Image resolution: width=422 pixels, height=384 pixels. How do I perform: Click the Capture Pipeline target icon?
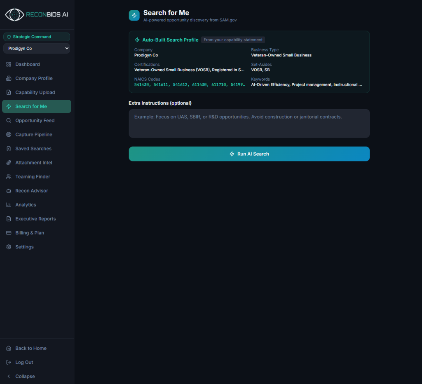tap(9, 135)
